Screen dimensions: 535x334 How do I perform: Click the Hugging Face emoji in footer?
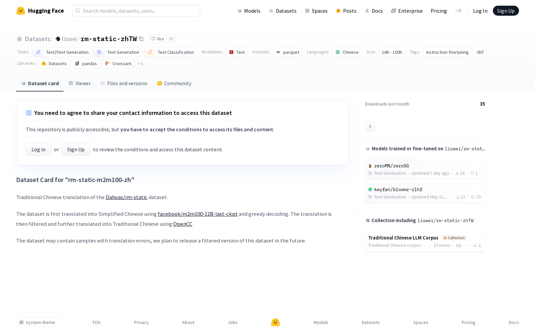click(276, 322)
